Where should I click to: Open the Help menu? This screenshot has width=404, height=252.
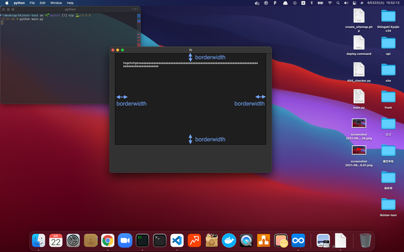[x=70, y=3]
